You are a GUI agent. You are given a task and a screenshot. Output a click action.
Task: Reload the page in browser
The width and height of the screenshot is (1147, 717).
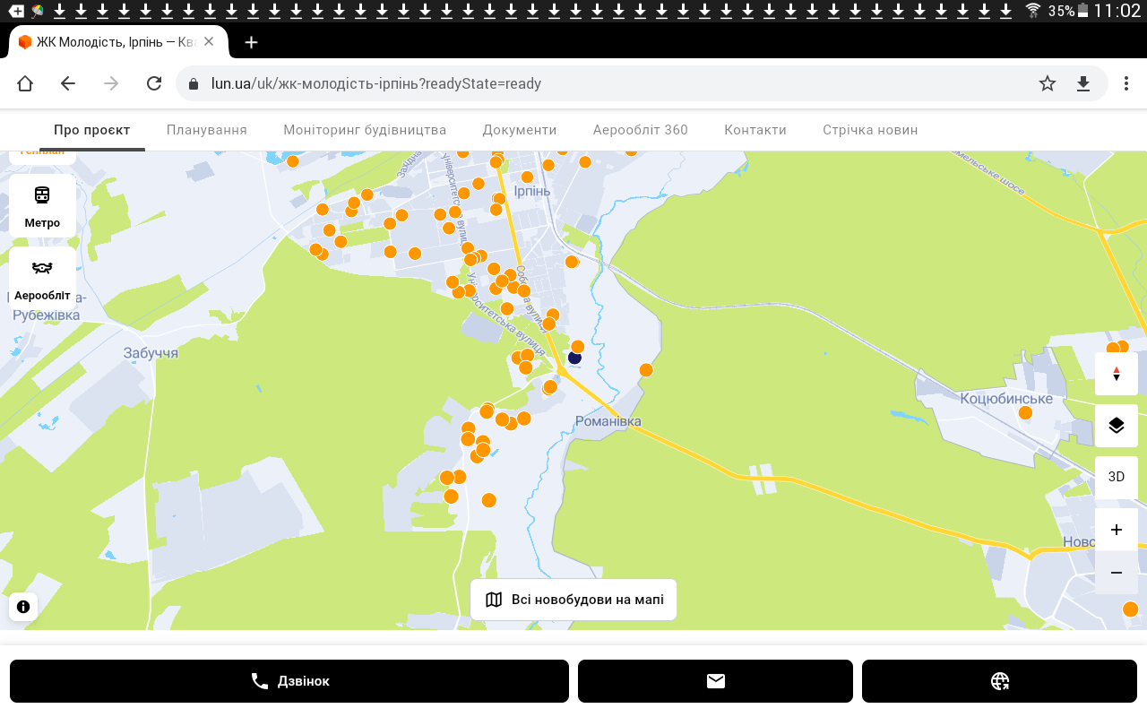coord(154,83)
